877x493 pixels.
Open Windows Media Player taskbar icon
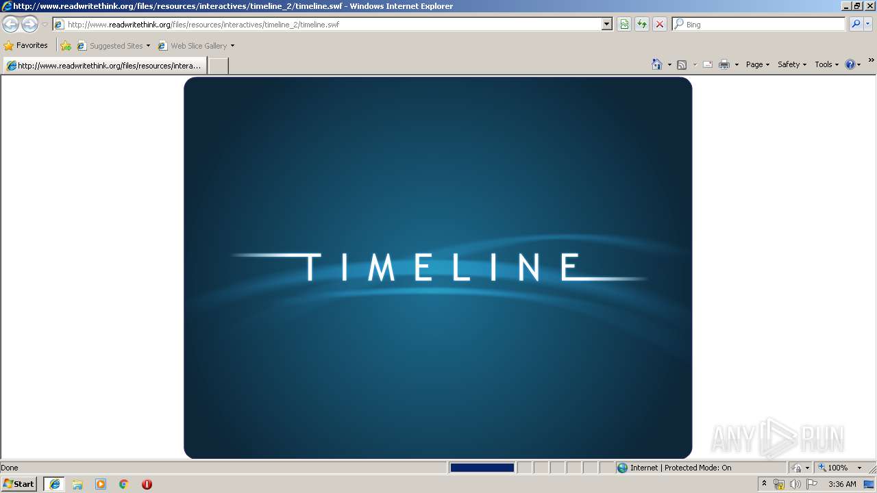[x=101, y=484]
